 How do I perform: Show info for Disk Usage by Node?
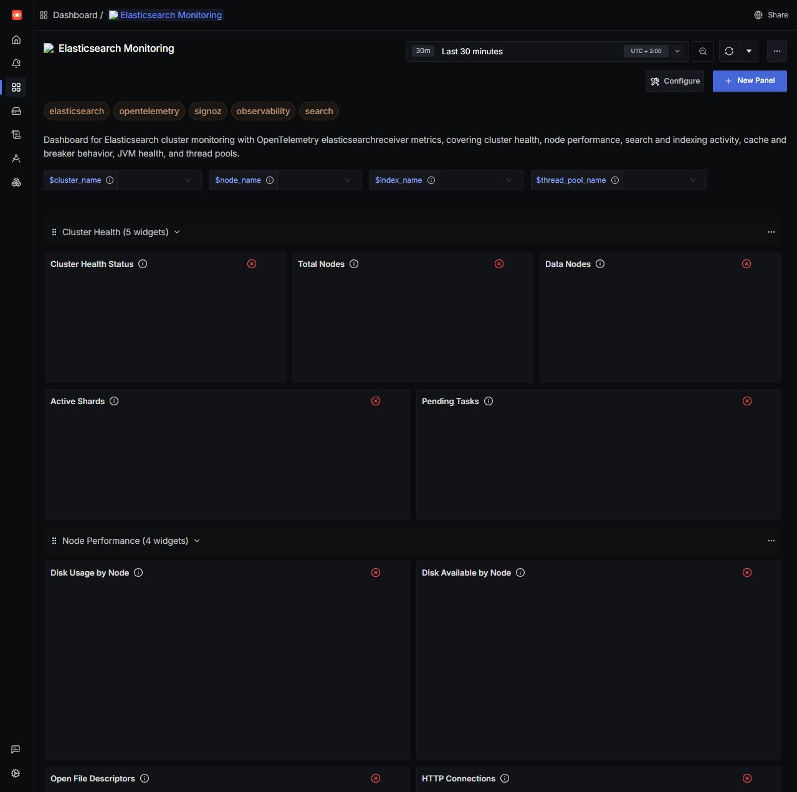138,572
